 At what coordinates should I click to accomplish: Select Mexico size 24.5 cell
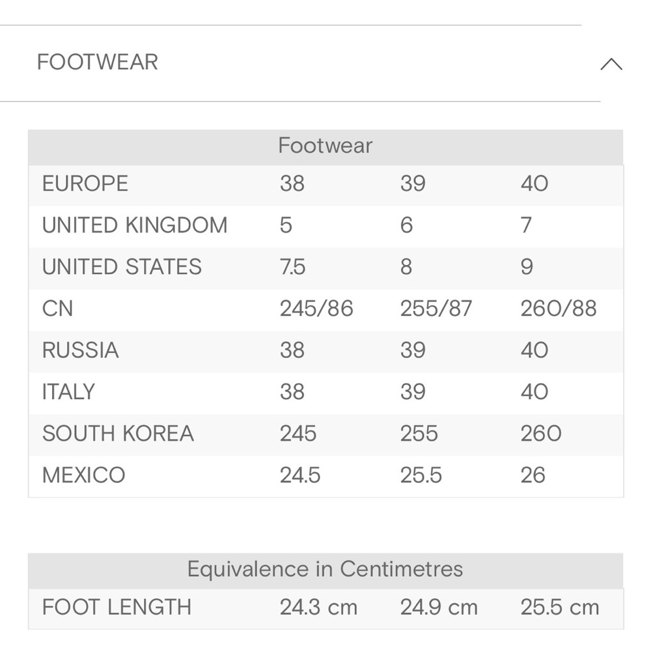point(300,475)
